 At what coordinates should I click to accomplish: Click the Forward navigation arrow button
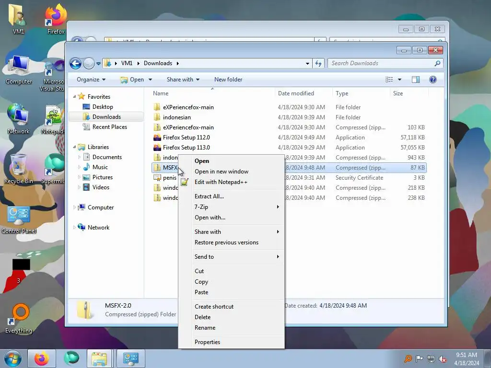[x=89, y=64]
